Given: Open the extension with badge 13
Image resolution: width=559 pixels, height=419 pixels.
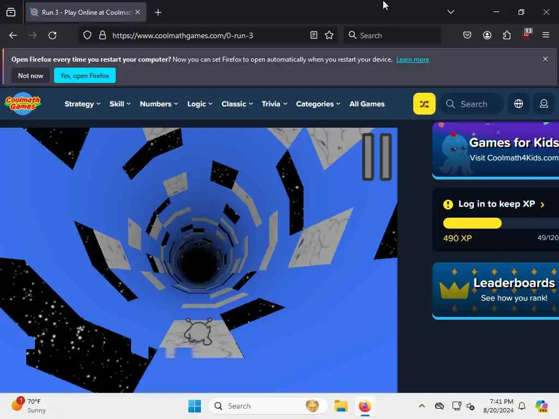Looking at the screenshot, I should click(x=527, y=34).
